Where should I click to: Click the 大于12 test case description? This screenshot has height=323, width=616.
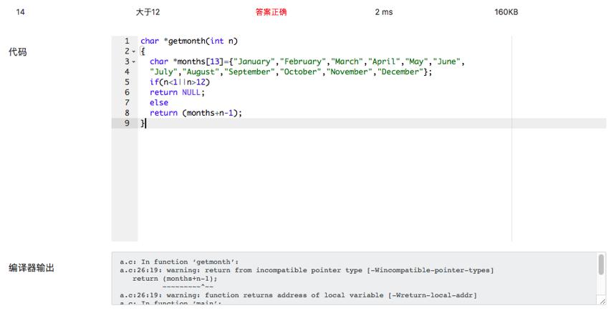tap(148, 12)
